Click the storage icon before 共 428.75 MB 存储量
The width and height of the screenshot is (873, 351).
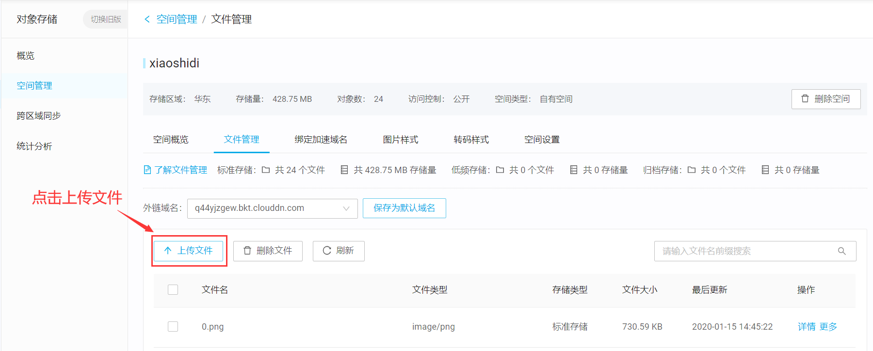344,170
